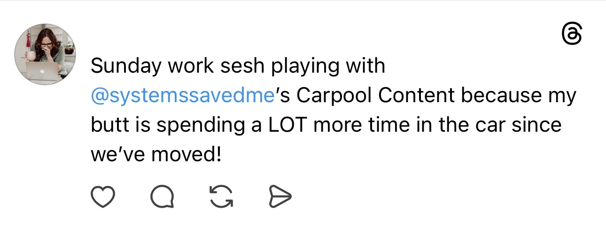The image size is (606, 225).
Task: Repost this thread using the arrows icon
Action: pos(221,197)
